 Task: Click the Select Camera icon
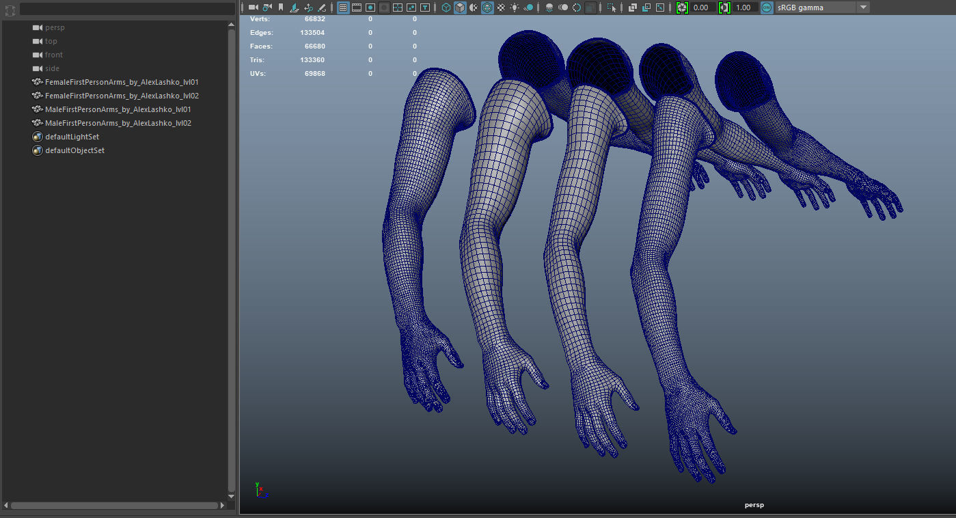(253, 8)
